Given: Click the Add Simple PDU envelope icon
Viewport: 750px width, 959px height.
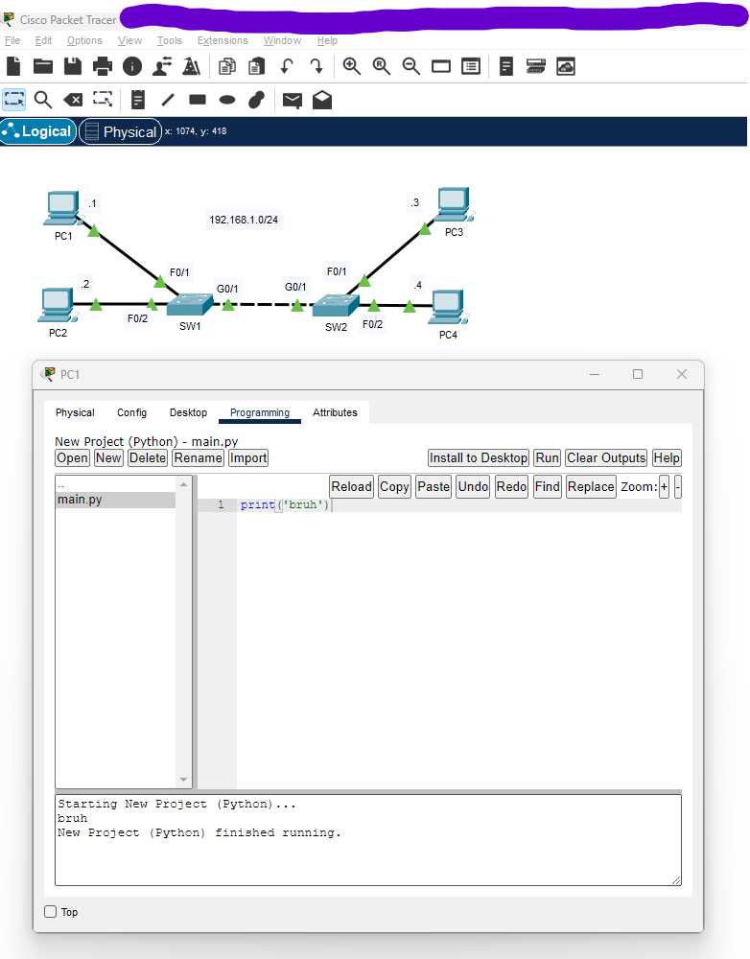Looking at the screenshot, I should pos(292,100).
